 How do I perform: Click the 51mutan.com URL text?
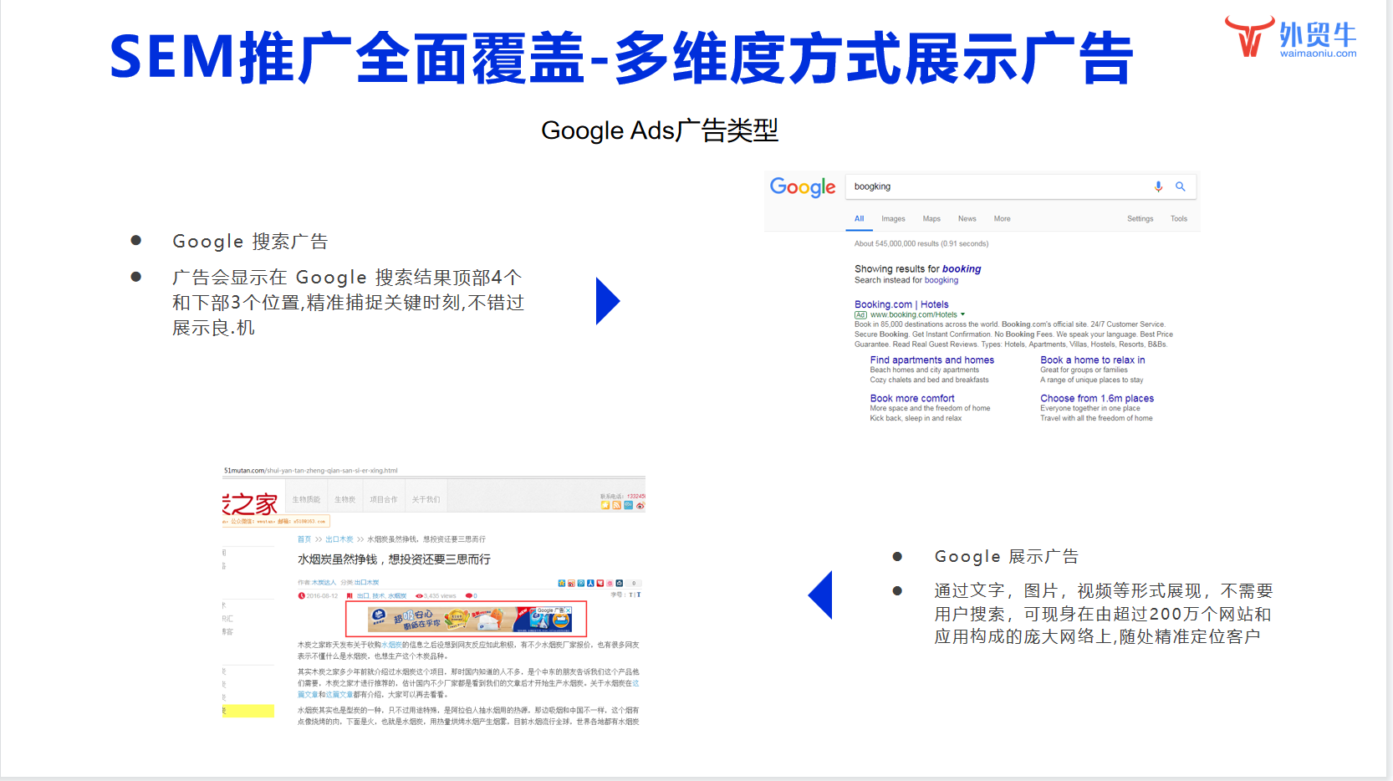(310, 471)
